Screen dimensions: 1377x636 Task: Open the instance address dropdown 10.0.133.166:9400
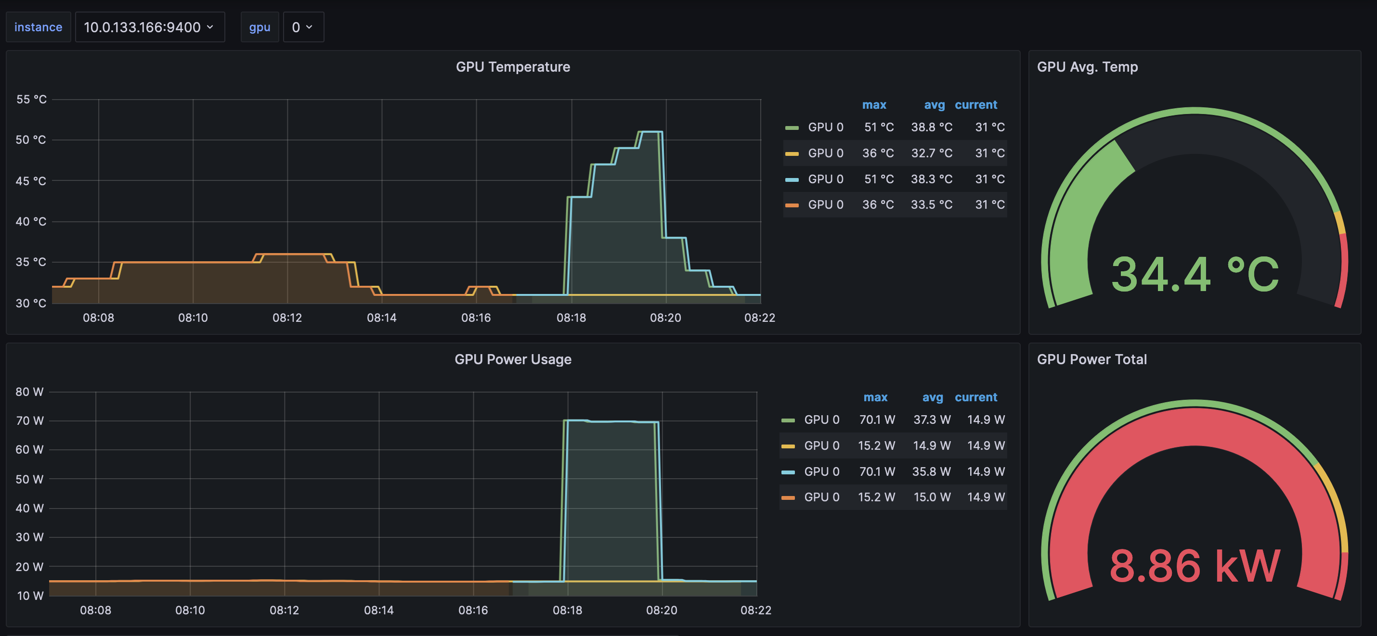point(149,27)
